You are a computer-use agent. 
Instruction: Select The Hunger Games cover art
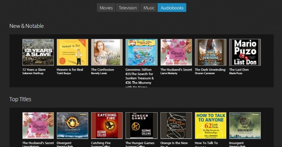pos(141,126)
